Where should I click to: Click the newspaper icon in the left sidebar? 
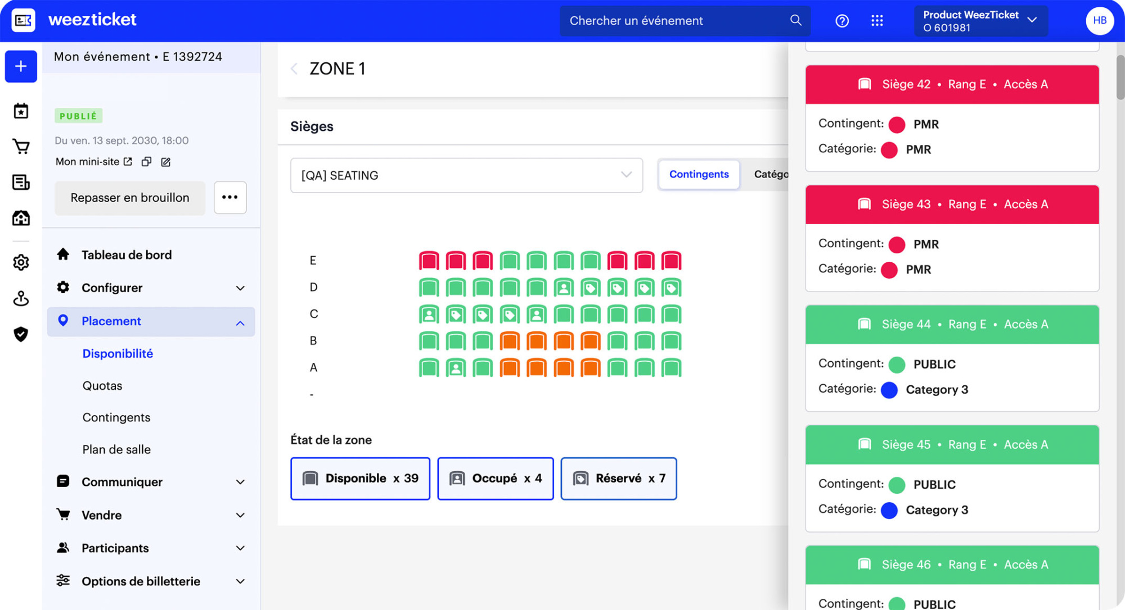tap(20, 182)
